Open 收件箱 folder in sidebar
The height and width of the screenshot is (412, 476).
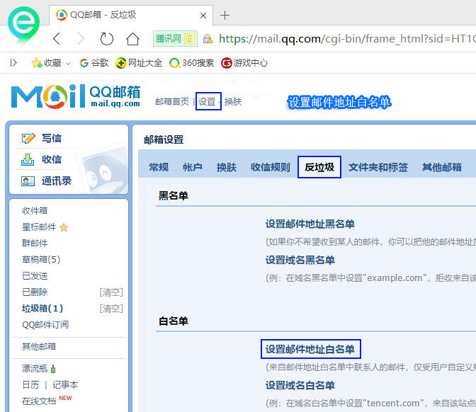pyautogui.click(x=35, y=210)
